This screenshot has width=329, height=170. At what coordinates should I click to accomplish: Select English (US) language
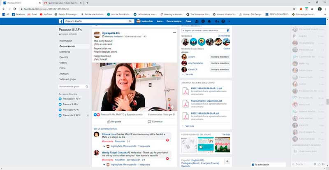(x=198, y=161)
